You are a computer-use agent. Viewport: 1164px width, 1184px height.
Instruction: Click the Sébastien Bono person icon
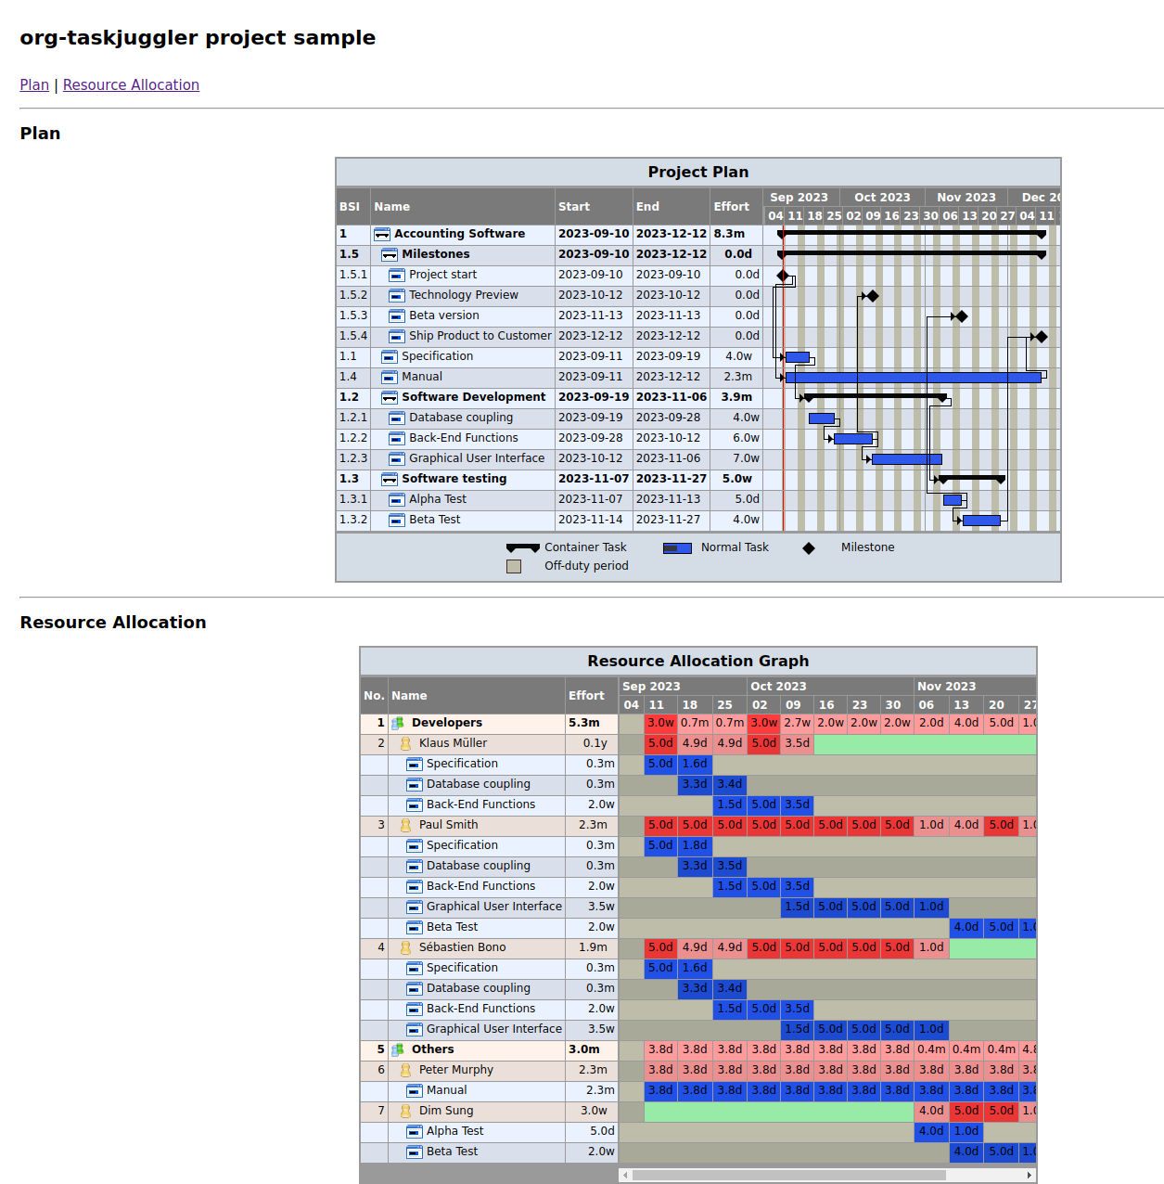(x=405, y=948)
